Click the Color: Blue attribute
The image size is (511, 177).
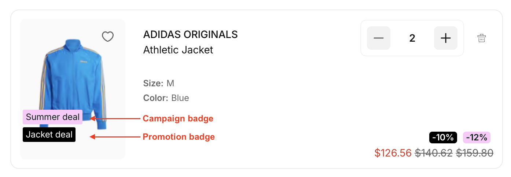pos(166,98)
